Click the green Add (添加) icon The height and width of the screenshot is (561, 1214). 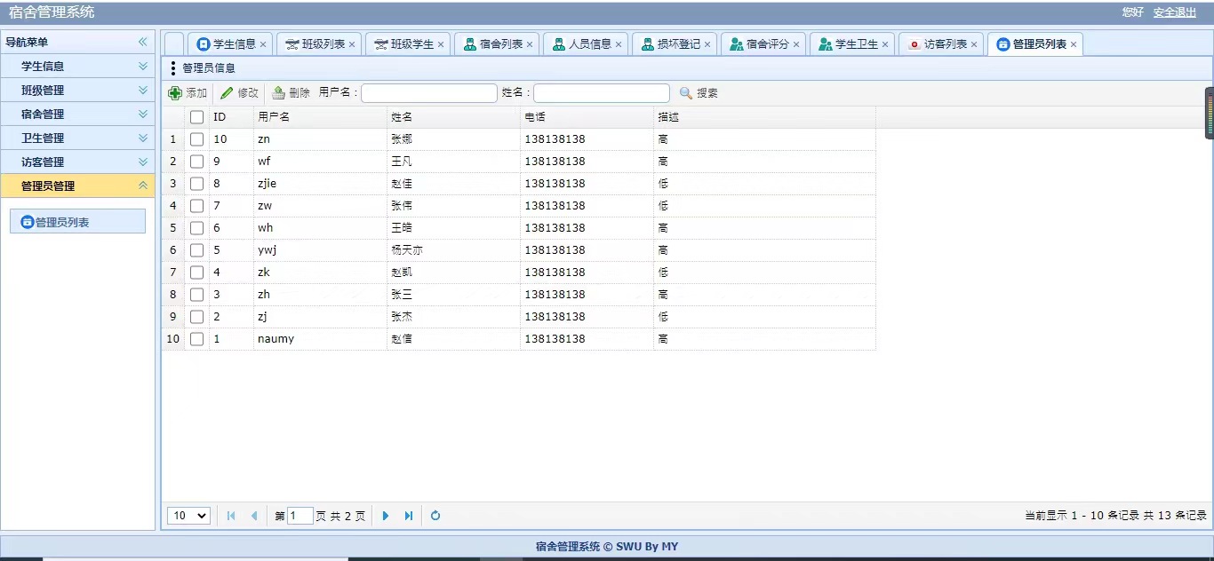175,93
